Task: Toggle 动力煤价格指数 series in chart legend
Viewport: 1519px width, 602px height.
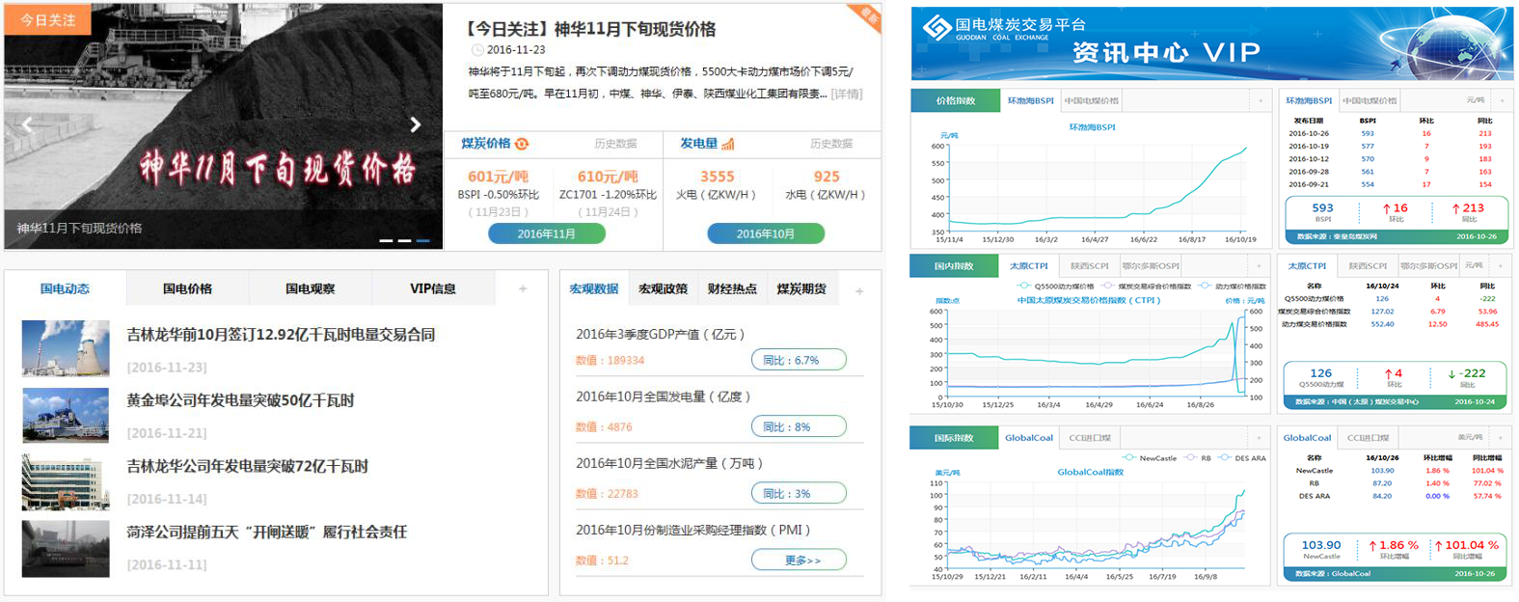Action: (1233, 286)
